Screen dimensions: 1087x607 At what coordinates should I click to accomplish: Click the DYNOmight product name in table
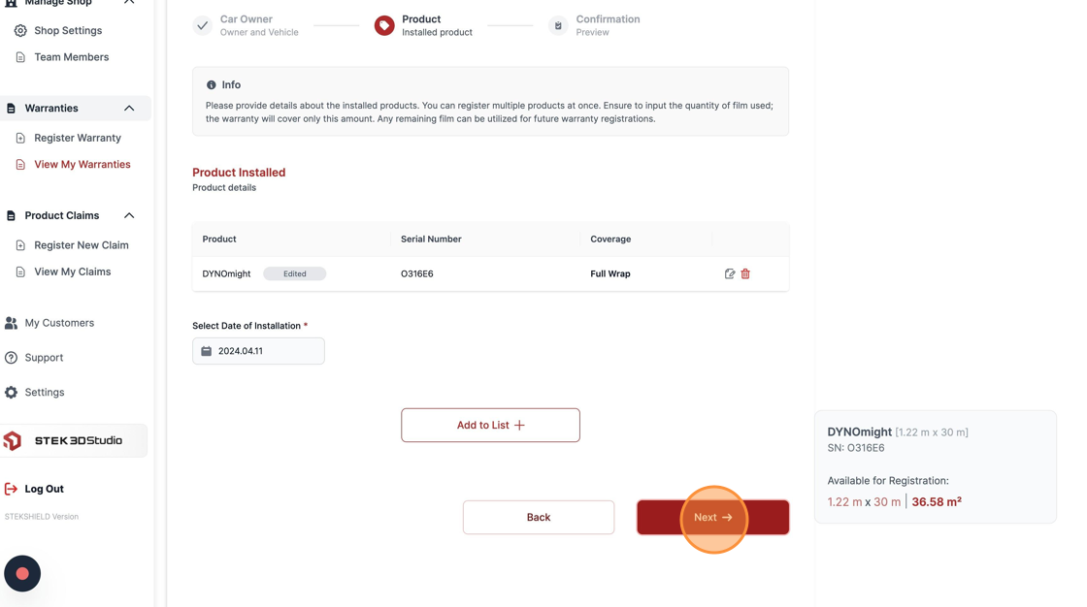tap(226, 273)
